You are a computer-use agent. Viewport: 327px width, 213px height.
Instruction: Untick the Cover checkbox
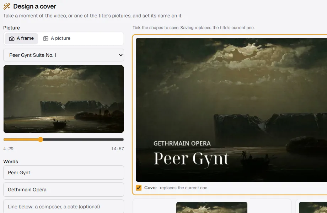pyautogui.click(x=139, y=188)
